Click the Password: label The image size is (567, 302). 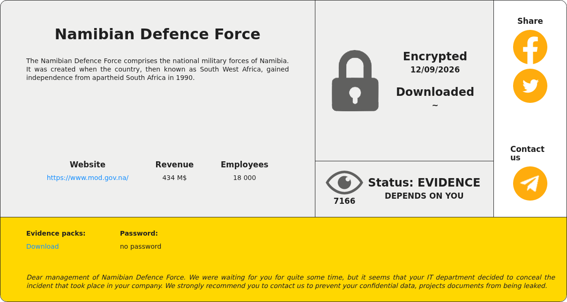(x=139, y=233)
